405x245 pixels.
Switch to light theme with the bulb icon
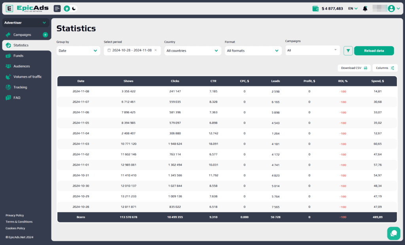(x=67, y=9)
